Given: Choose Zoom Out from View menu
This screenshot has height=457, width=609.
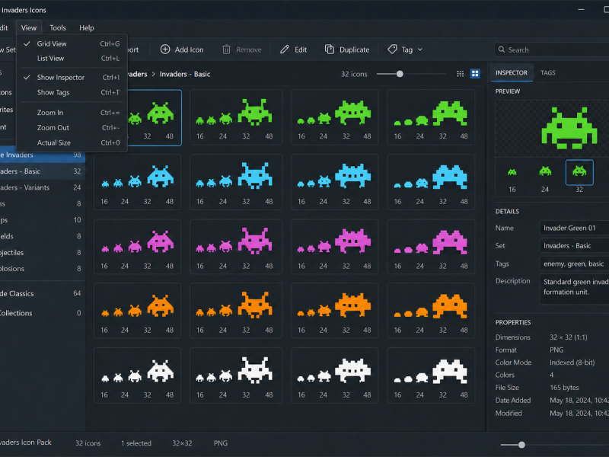Looking at the screenshot, I should click(x=72, y=127).
